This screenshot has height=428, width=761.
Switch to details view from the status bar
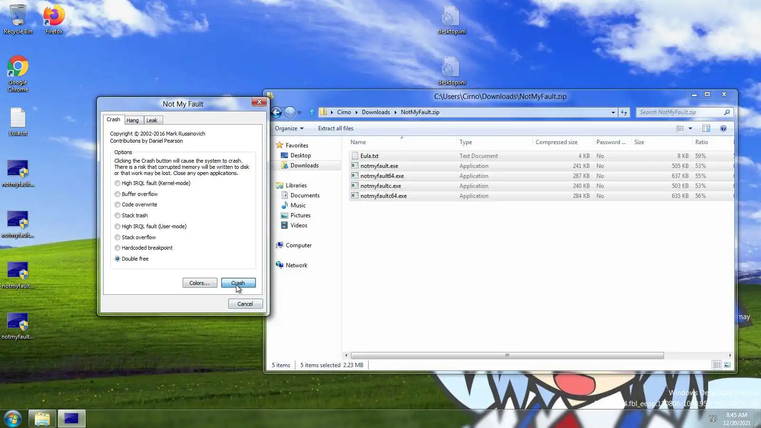click(717, 365)
